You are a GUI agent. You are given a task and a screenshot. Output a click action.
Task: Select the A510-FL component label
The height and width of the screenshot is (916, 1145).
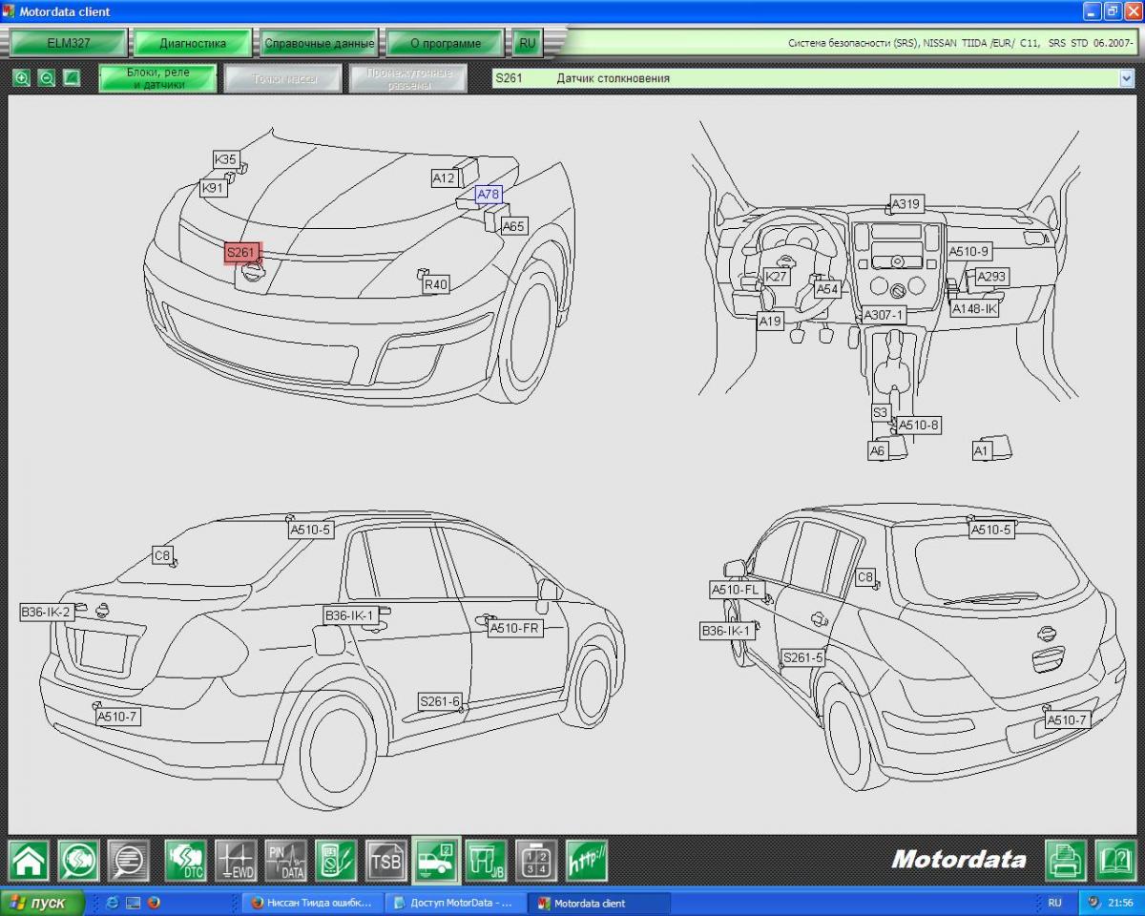(x=736, y=591)
